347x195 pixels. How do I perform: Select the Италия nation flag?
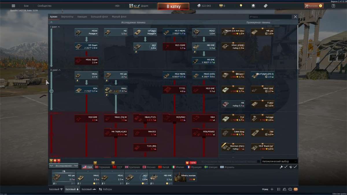tap(178, 167)
